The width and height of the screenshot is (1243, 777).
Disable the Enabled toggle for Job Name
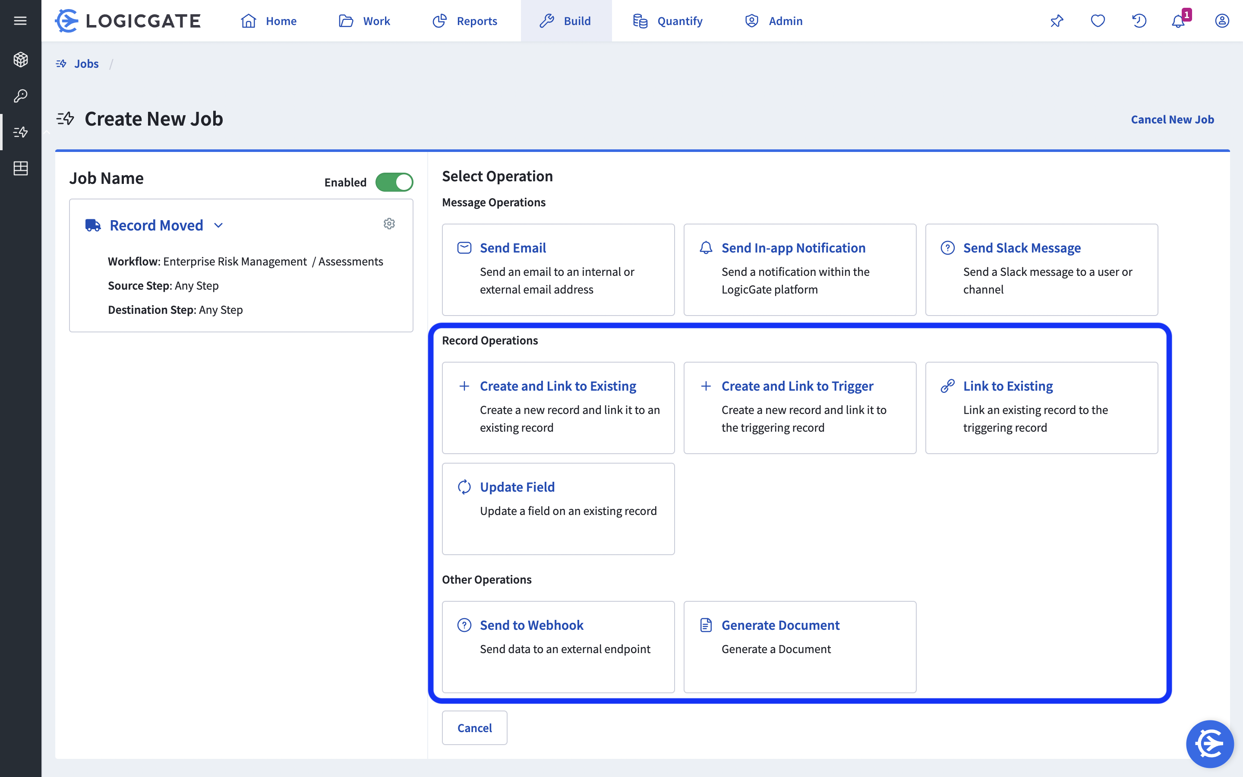click(x=394, y=182)
